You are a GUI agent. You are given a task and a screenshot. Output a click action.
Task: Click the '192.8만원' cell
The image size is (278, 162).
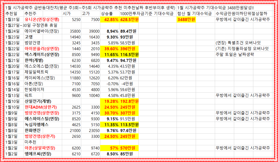coord(129,101)
